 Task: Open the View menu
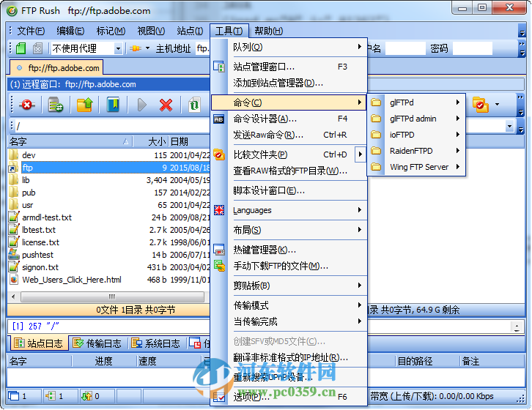click(151, 31)
